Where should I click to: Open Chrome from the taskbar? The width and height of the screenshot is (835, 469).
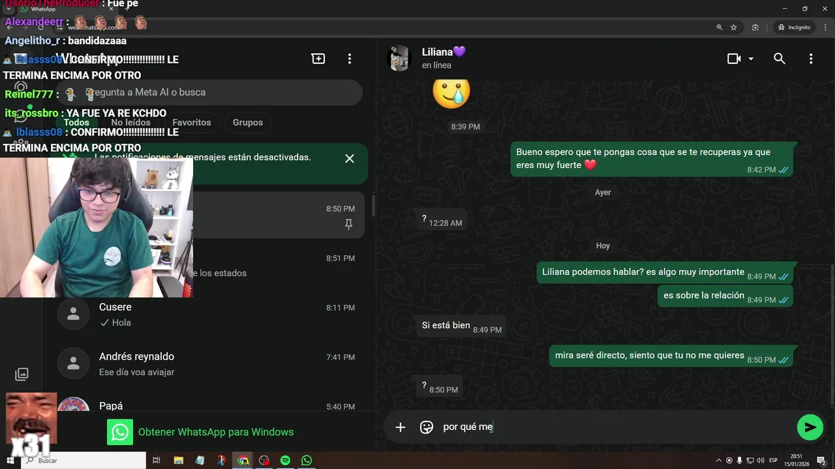(x=243, y=461)
